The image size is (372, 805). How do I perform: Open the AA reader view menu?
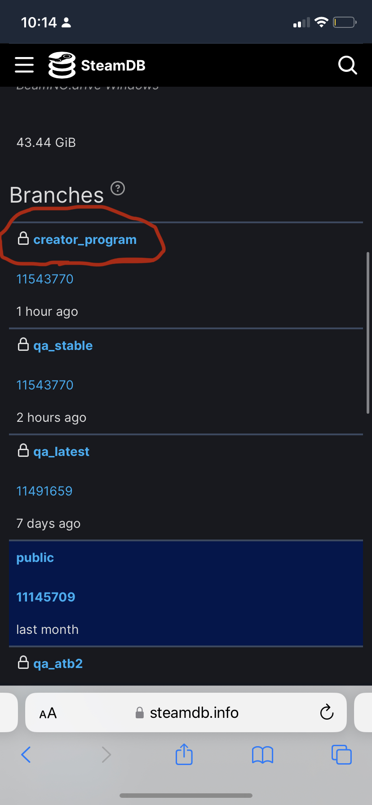[x=48, y=713]
